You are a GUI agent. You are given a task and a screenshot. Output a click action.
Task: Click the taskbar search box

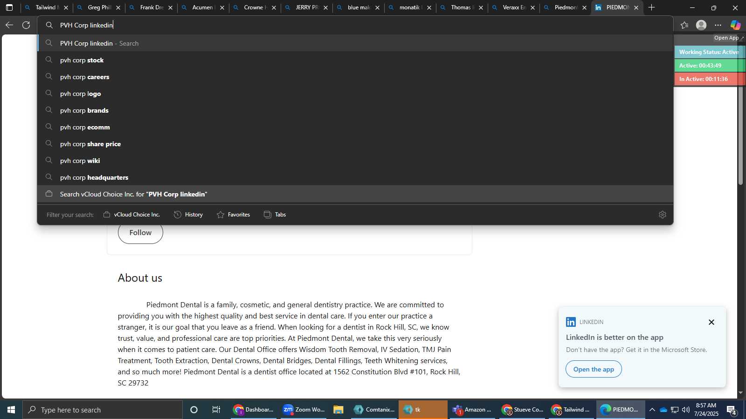click(x=103, y=410)
